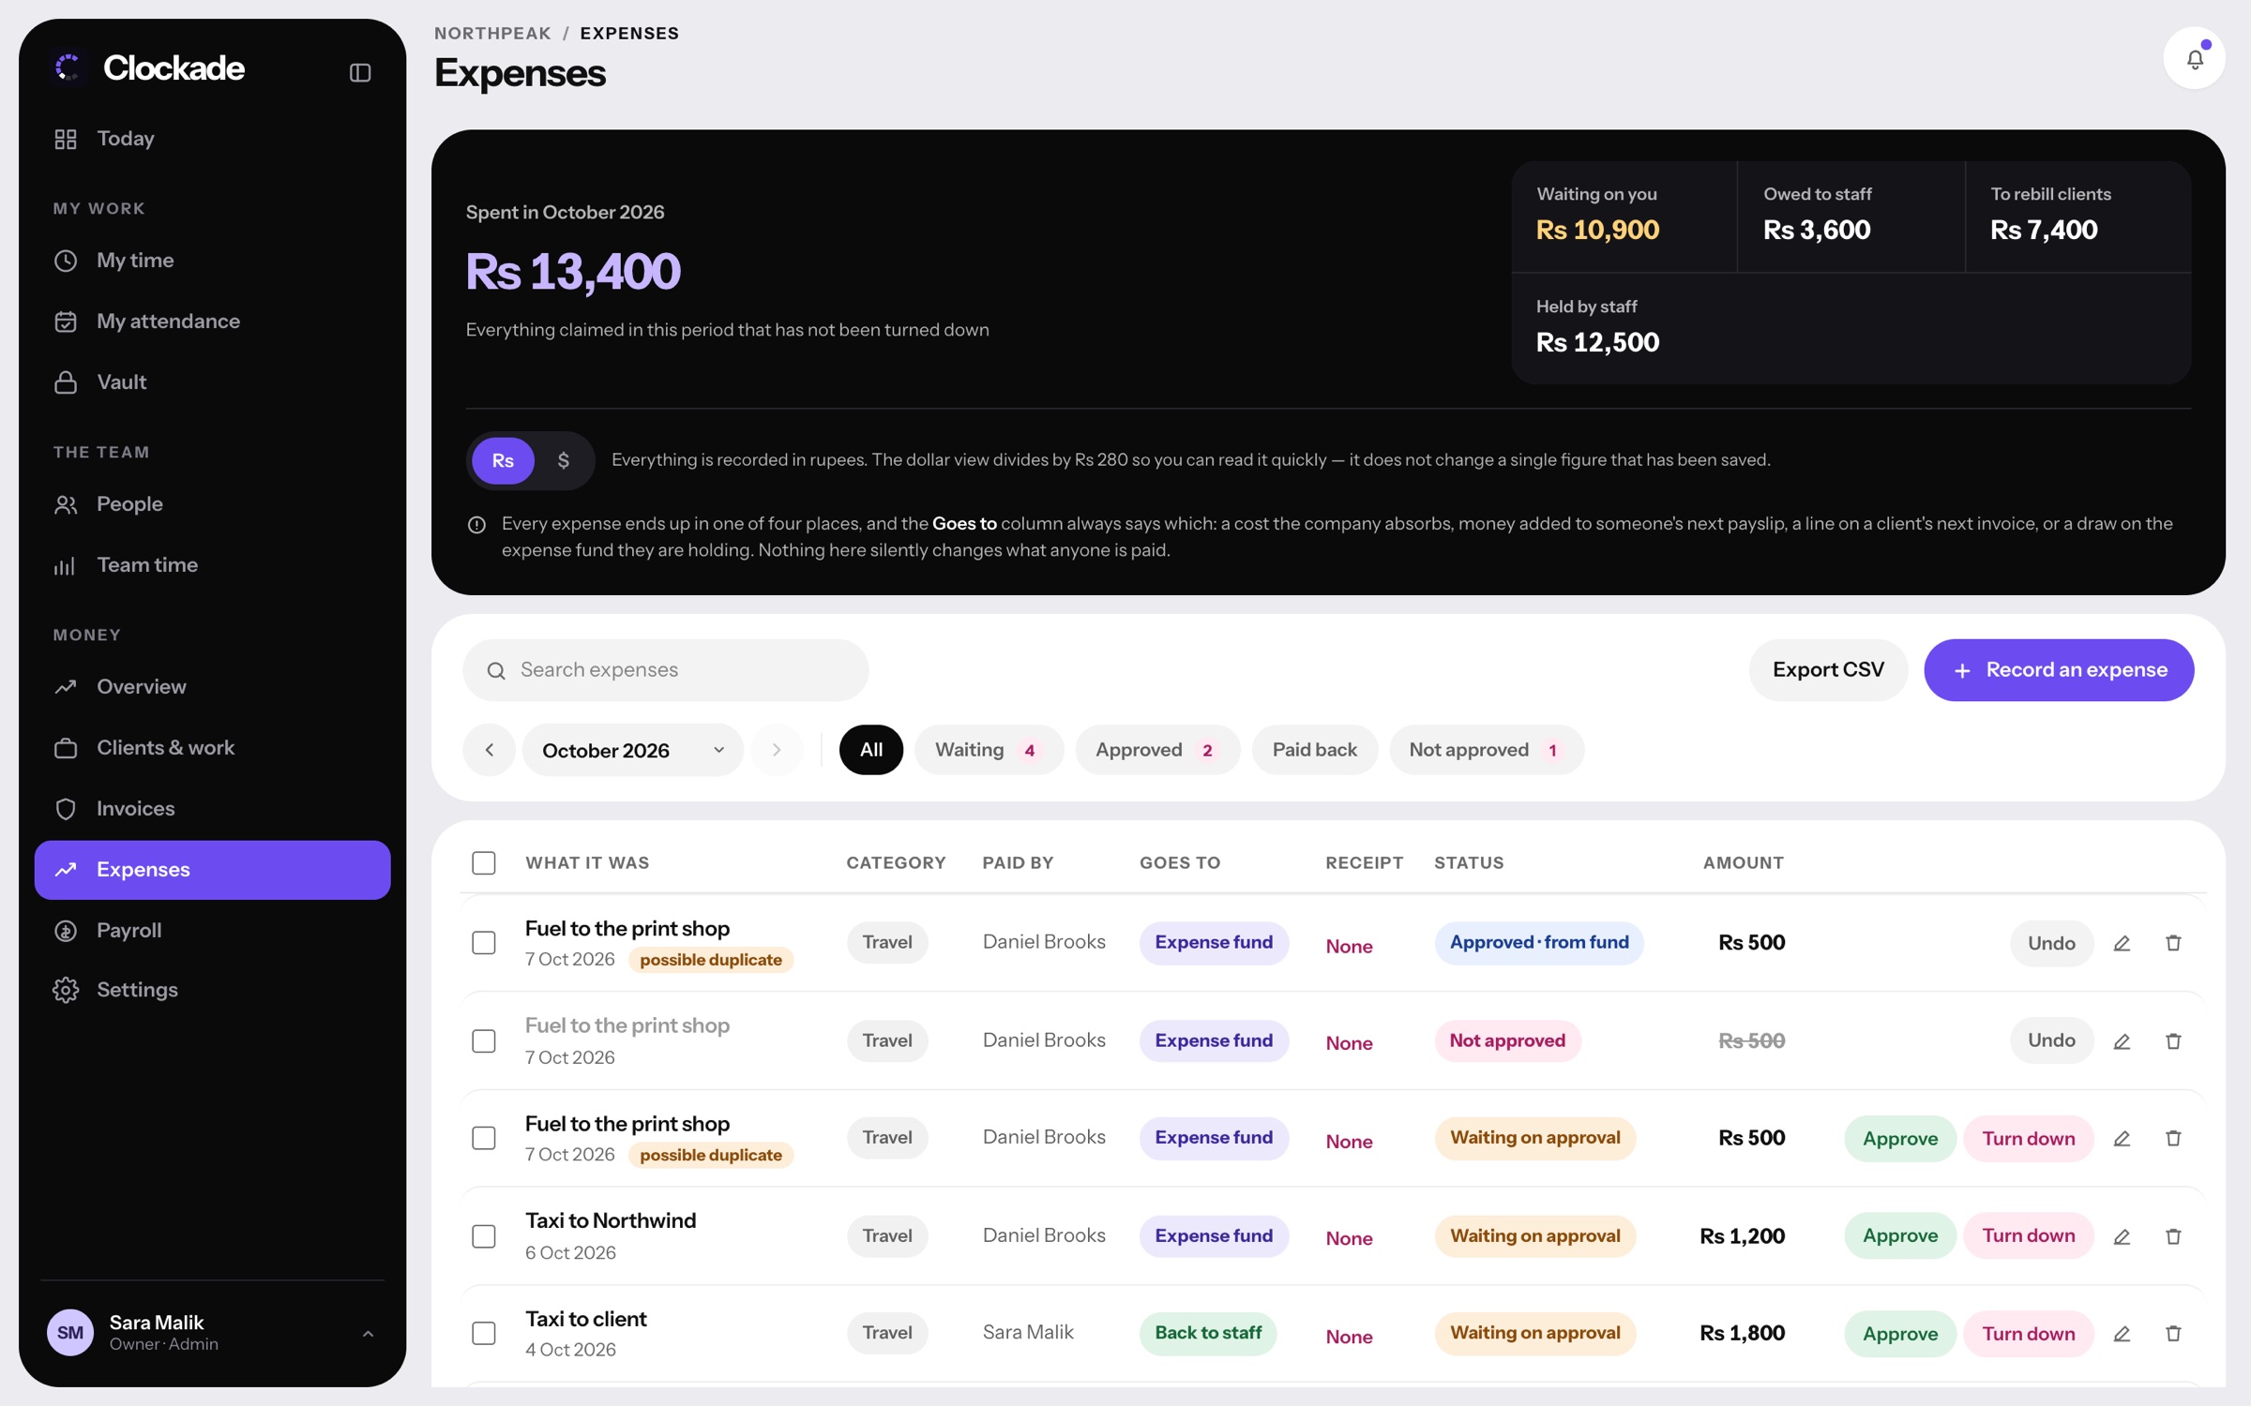Go to previous month with left arrow

tap(489, 750)
